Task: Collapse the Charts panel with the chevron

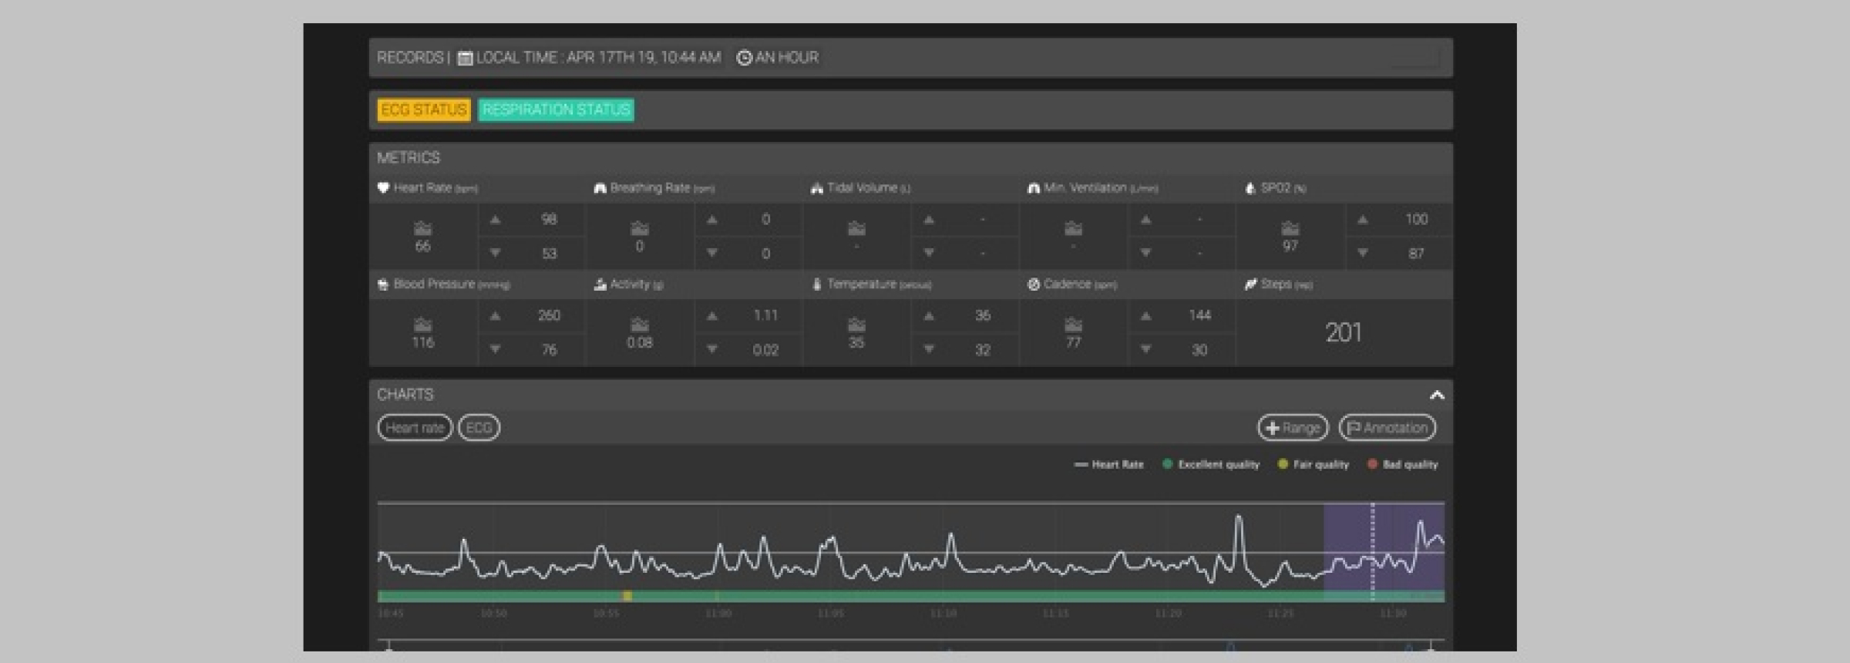Action: coord(1437,395)
